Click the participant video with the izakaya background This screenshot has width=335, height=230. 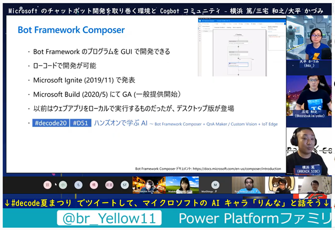click(x=149, y=185)
